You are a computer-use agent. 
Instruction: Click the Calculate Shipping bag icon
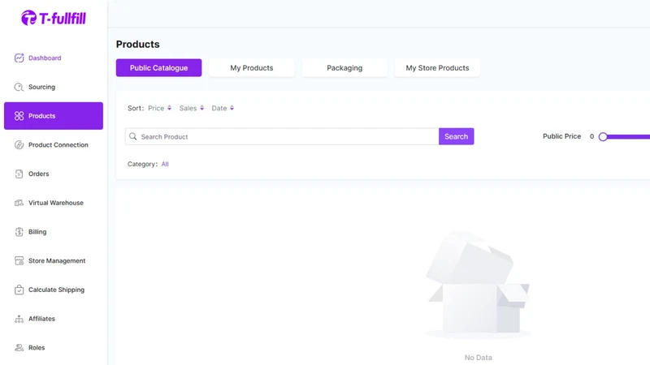19,290
